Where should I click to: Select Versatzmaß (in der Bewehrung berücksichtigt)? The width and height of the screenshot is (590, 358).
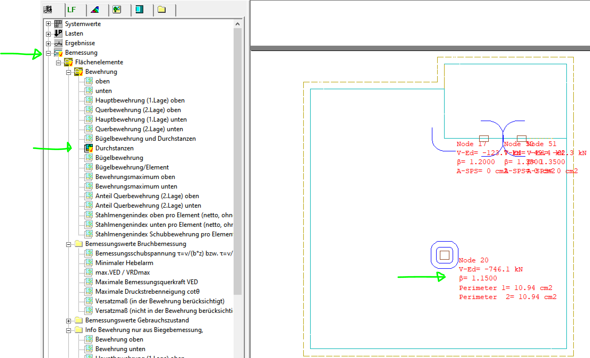point(160,301)
